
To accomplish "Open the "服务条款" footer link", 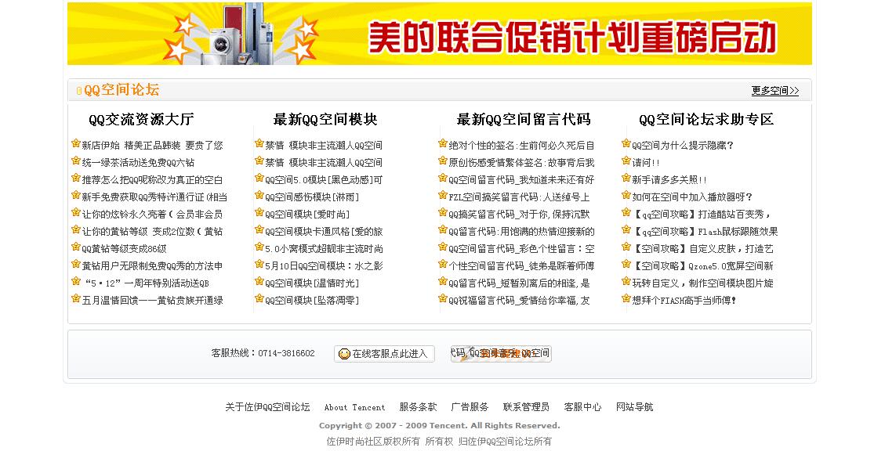I will tap(419, 407).
